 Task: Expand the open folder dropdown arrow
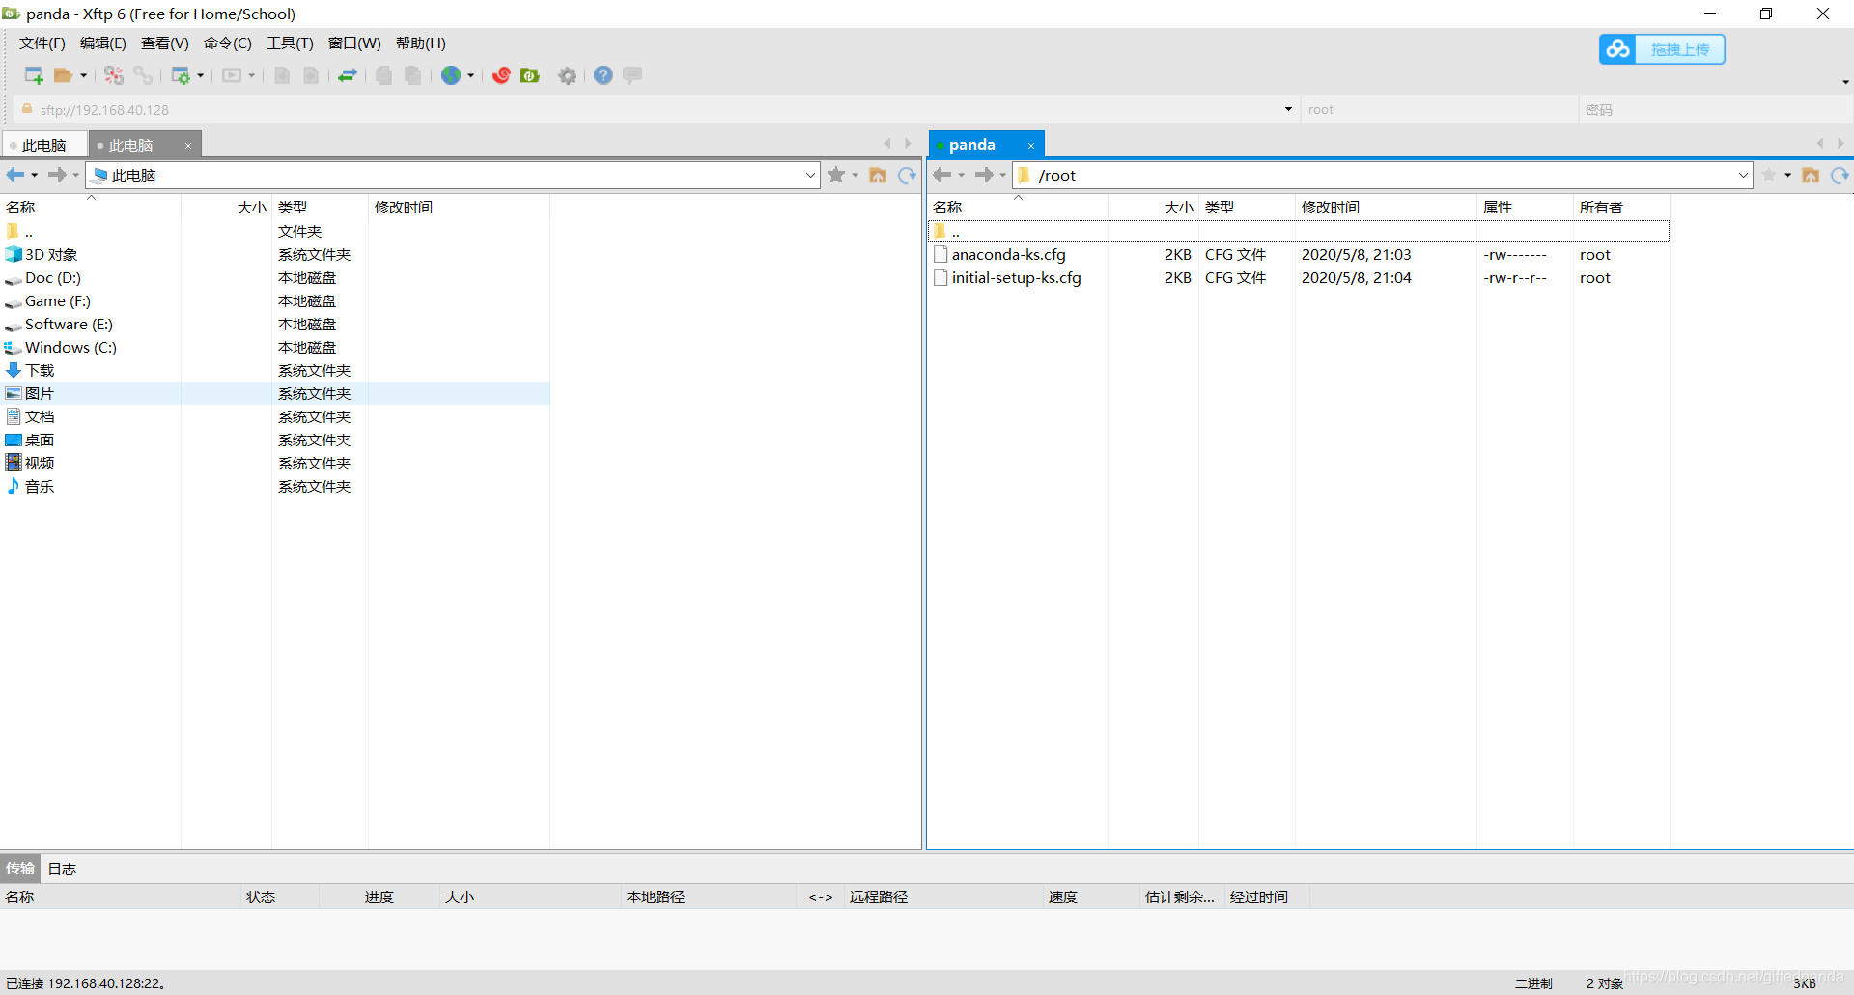pos(82,75)
